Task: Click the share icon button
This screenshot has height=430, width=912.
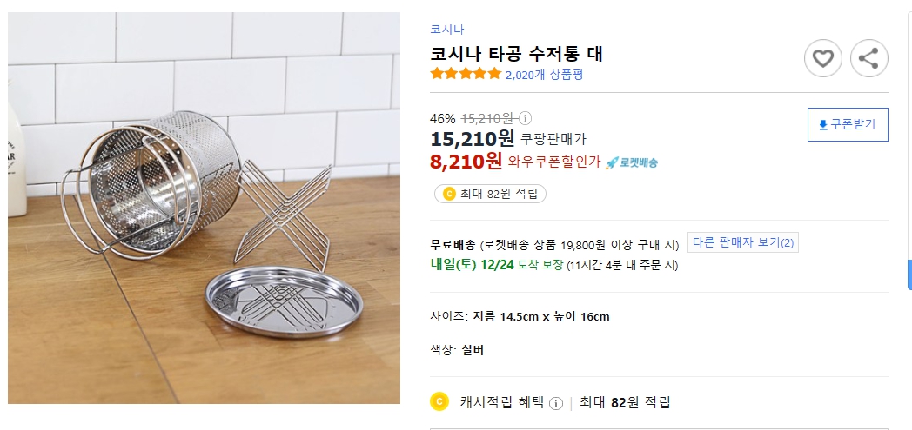Action: click(868, 59)
